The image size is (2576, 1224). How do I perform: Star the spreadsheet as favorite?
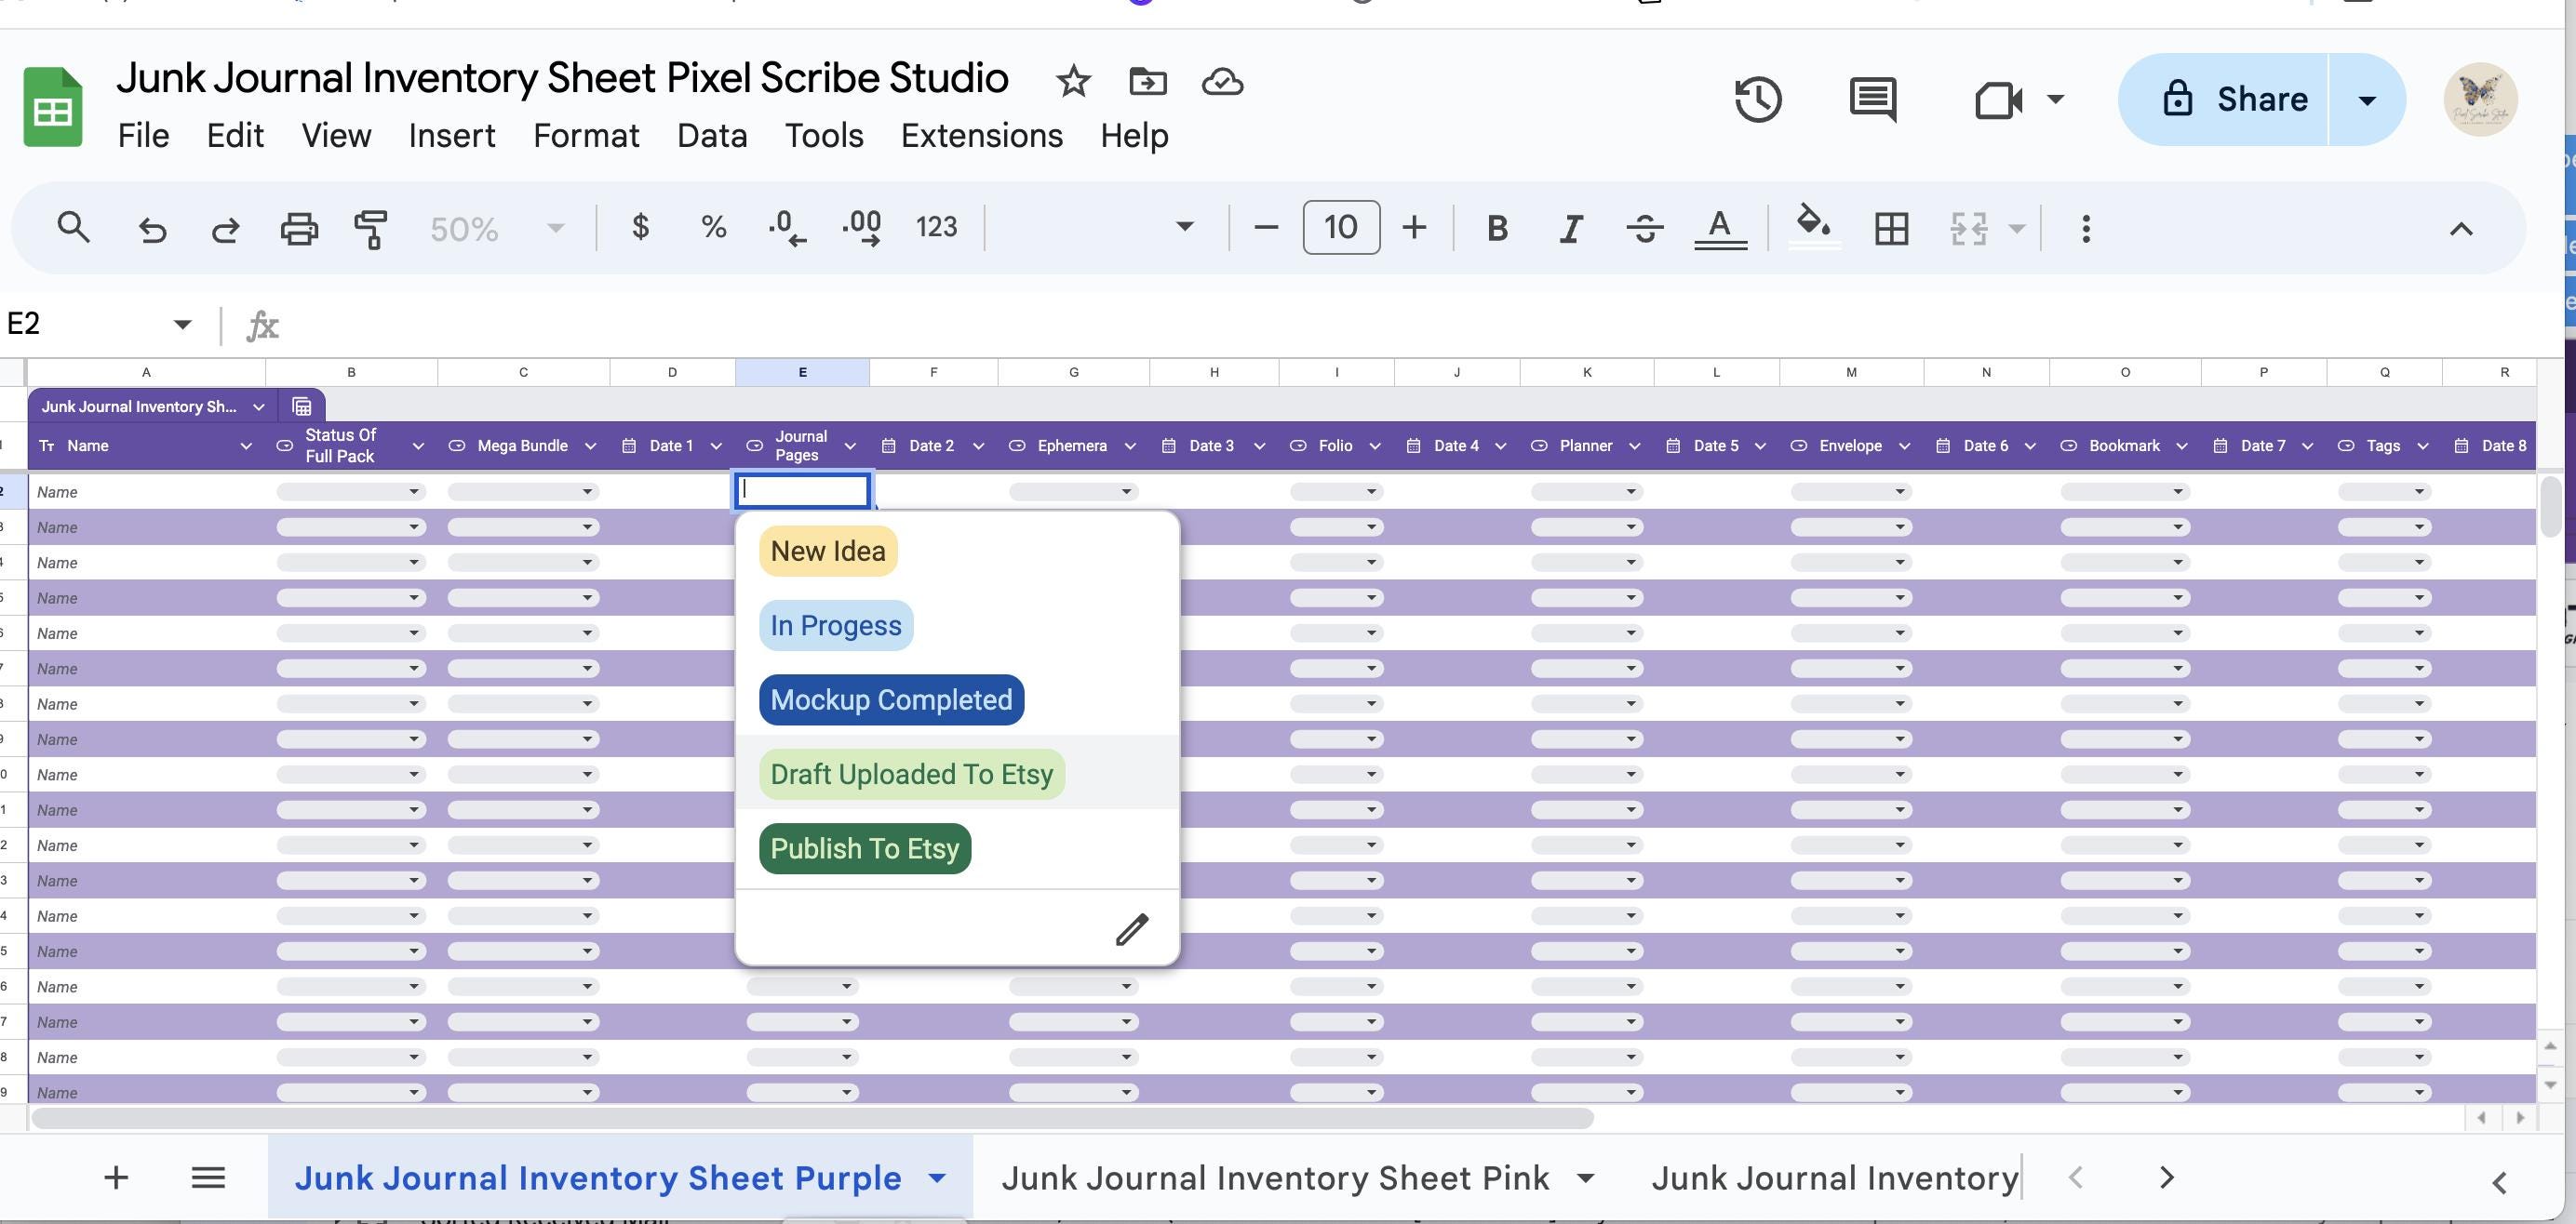tap(1072, 81)
